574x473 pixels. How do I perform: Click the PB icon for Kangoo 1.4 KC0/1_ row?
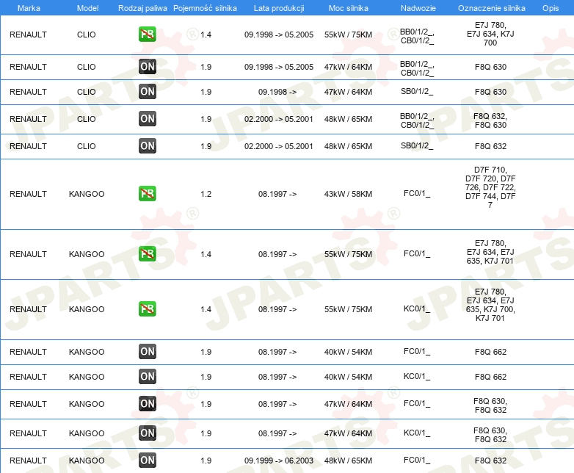pyautogui.click(x=147, y=309)
